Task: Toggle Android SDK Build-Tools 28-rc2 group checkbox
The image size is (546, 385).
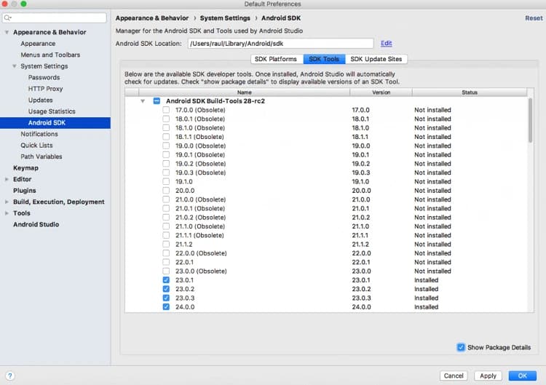Action: click(x=157, y=101)
